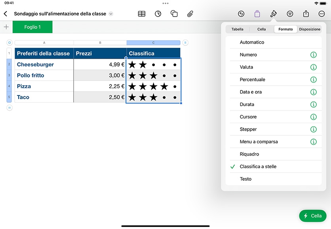The height and width of the screenshot is (229, 331).
Task: Open Data e ora info icon
Action: point(314,92)
